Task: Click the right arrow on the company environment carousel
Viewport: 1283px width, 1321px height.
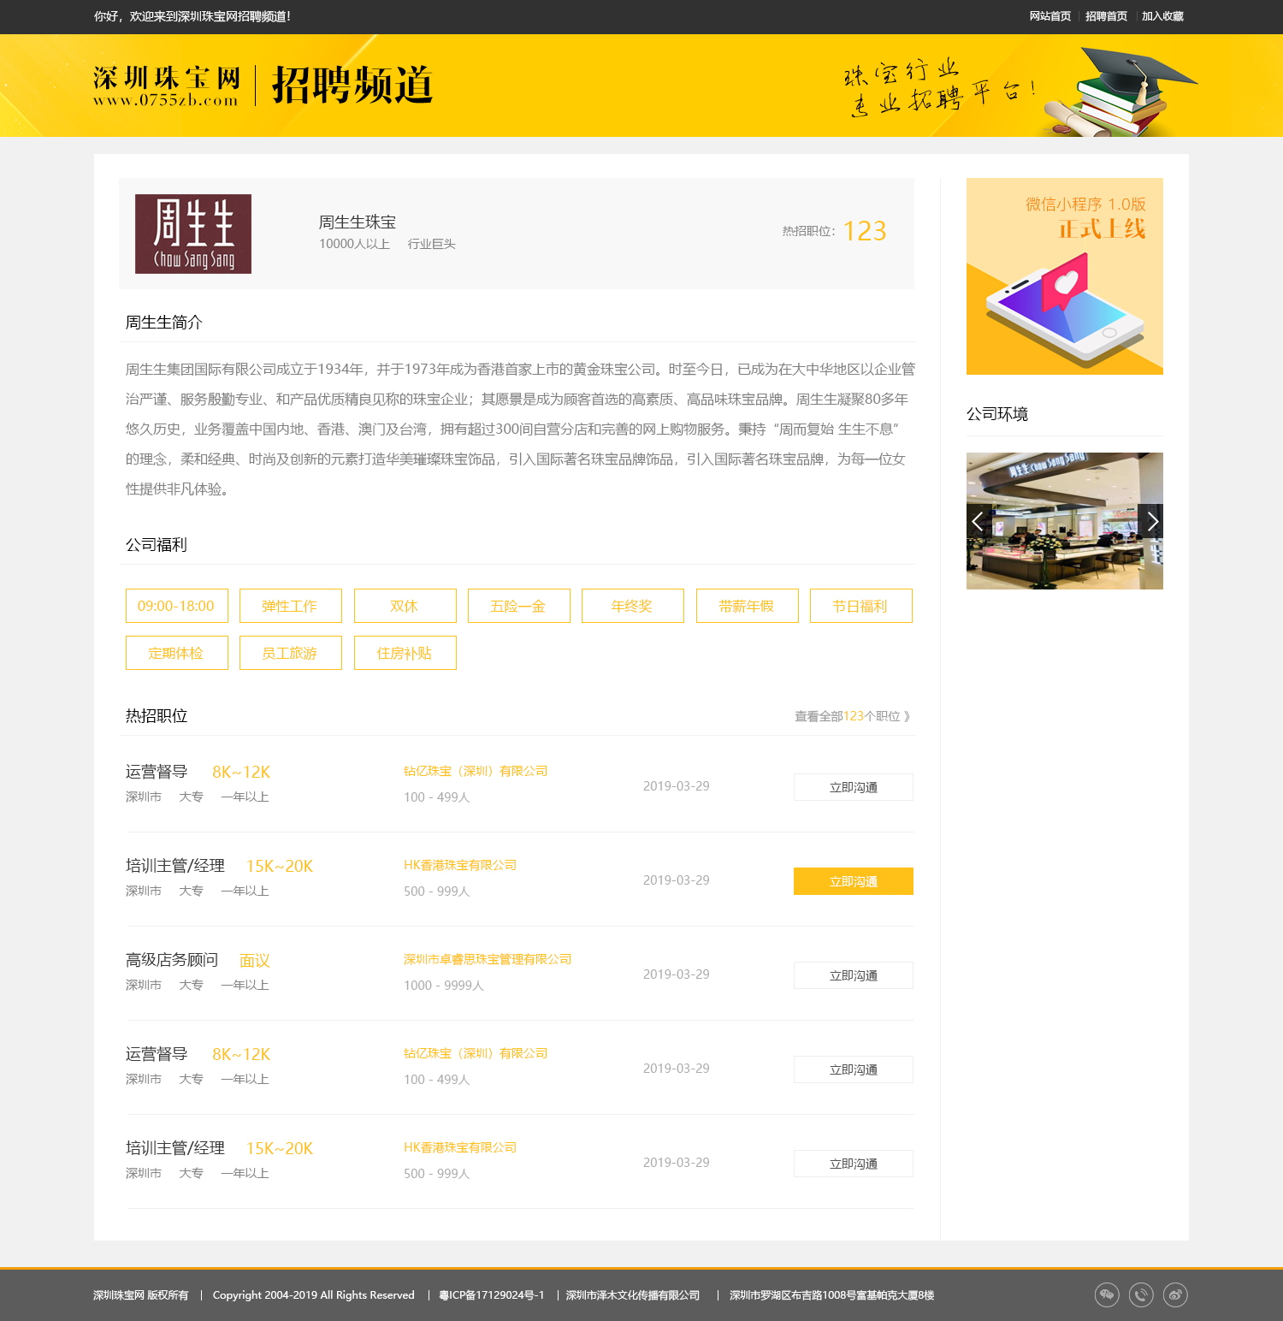Action: 1153,521
